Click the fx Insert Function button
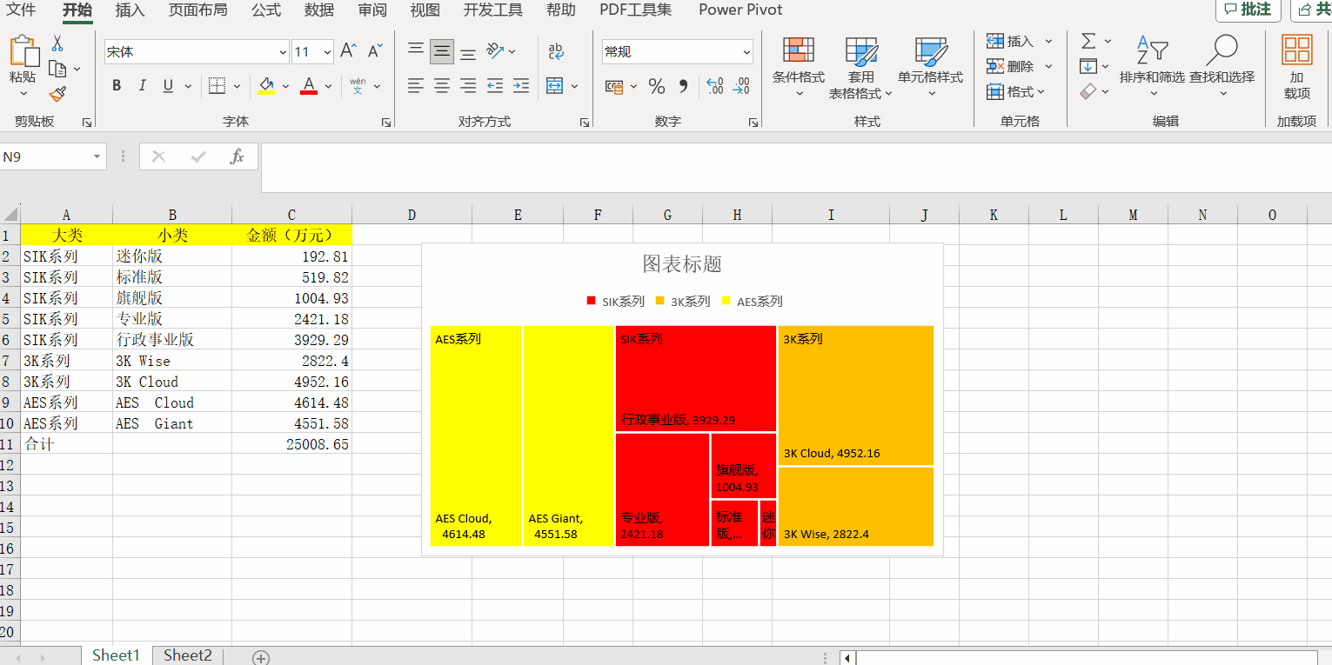This screenshot has width=1332, height=665. (236, 156)
